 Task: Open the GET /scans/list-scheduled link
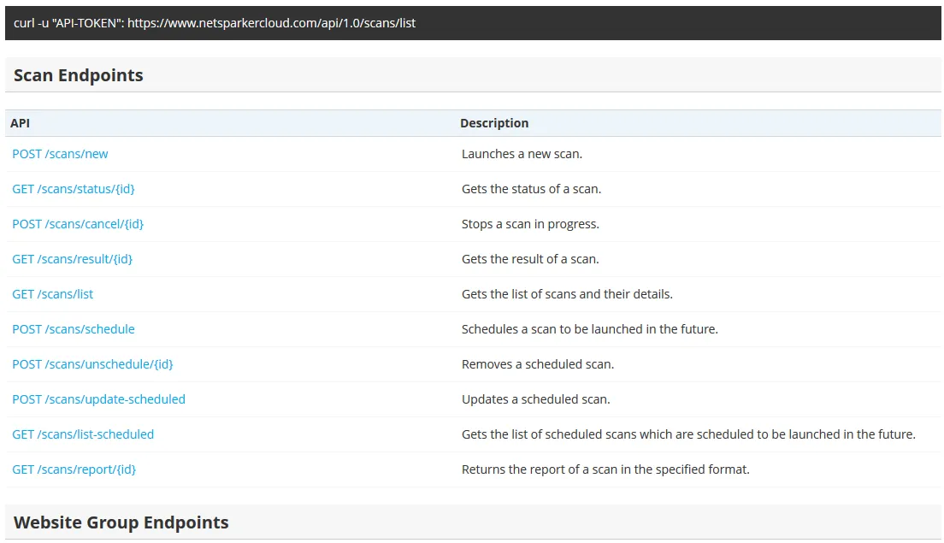coord(83,434)
